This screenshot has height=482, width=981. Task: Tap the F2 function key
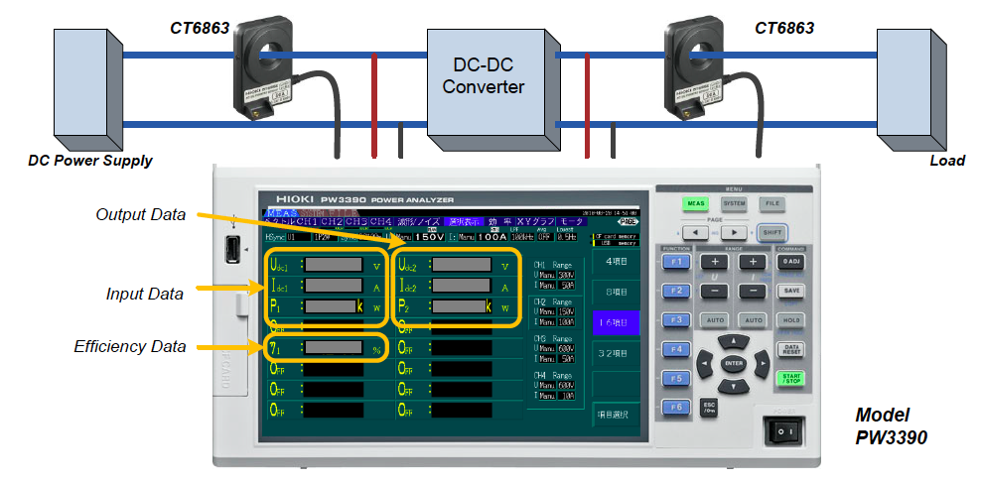pyautogui.click(x=676, y=291)
